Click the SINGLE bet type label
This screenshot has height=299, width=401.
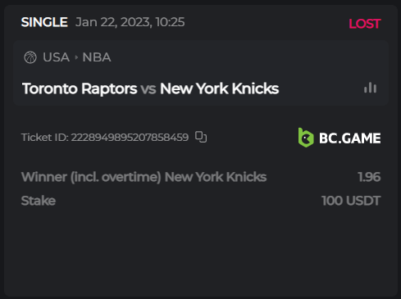coord(44,22)
